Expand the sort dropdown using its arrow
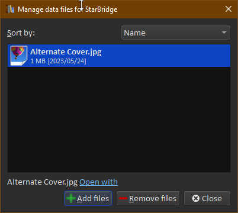Image resolution: width=238 pixels, height=213 pixels. (x=224, y=33)
